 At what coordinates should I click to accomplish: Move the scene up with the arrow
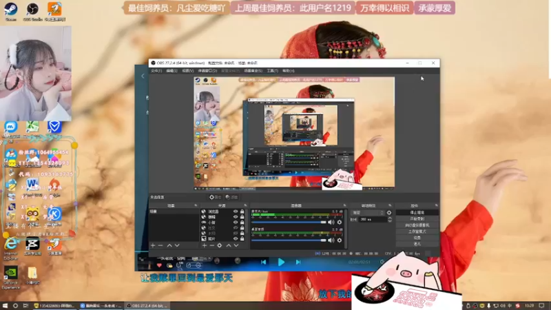pyautogui.click(x=169, y=245)
